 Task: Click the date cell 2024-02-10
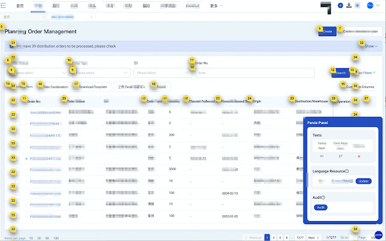(x=230, y=193)
